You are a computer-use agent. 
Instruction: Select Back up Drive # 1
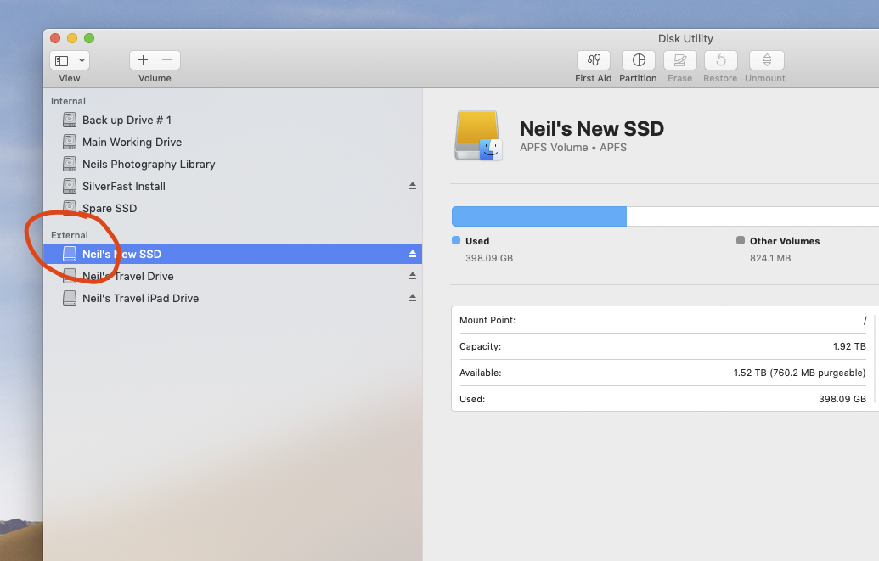pyautogui.click(x=233, y=120)
